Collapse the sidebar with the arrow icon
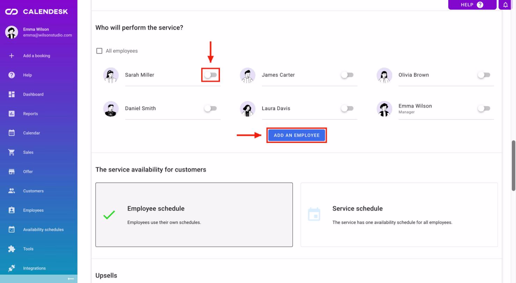Screen dimensions: 516x283 point(71,279)
